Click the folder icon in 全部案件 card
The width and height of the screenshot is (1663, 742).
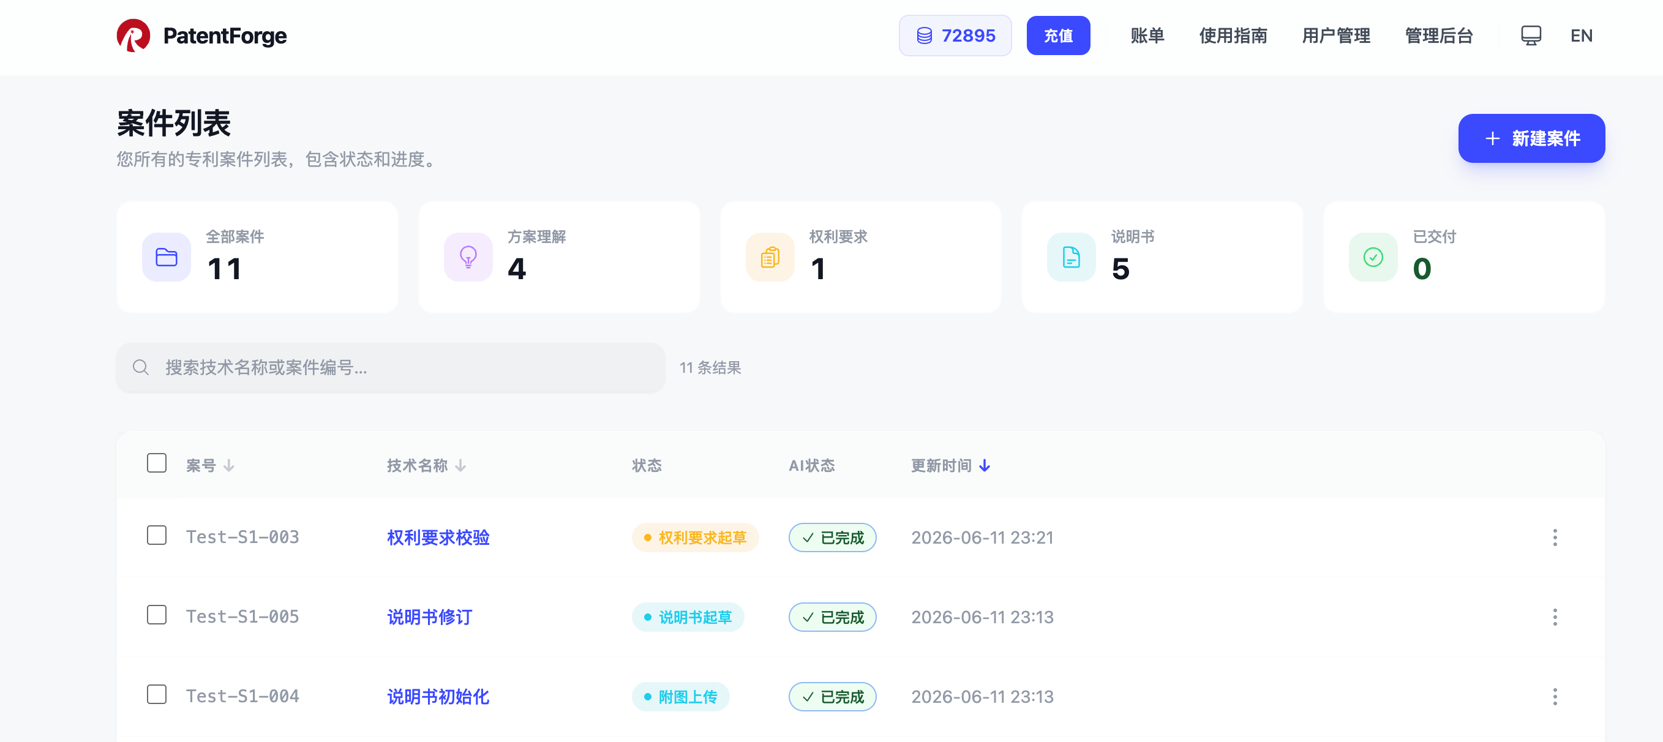click(x=167, y=258)
